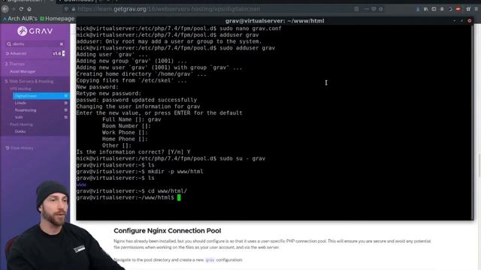The height and width of the screenshot is (270, 481).
Task: Click the shield tracking-protection icon in address bar
Action: (x=66, y=9)
